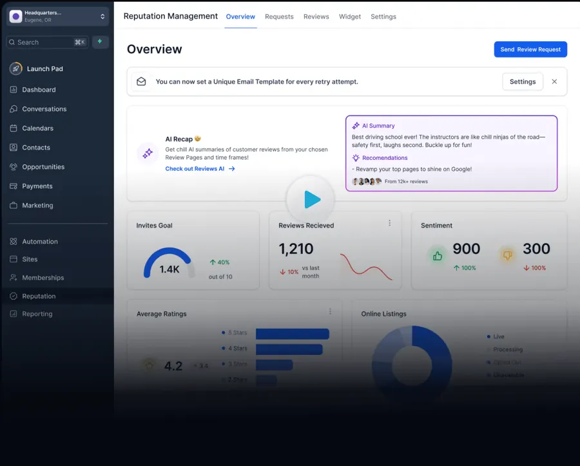The width and height of the screenshot is (580, 466).
Task: Click the Sites sidebar icon
Action: click(14, 259)
